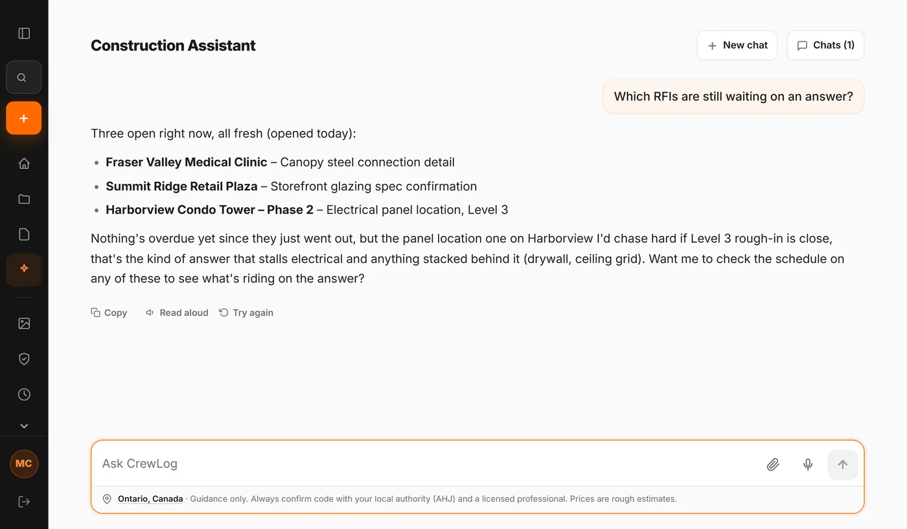Image resolution: width=907 pixels, height=529 pixels.
Task: Toggle the sidebar panel icon
Action: [24, 33]
